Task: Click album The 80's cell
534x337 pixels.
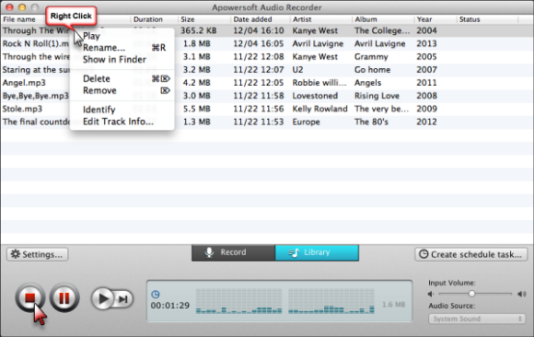Action: 372,122
